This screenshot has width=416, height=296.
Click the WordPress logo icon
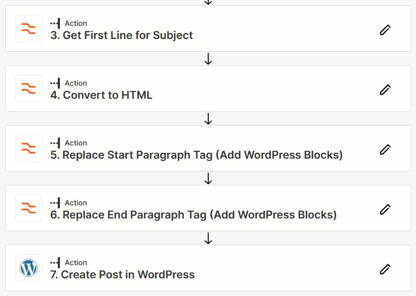pyautogui.click(x=29, y=268)
